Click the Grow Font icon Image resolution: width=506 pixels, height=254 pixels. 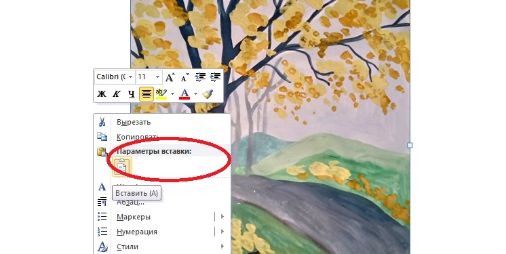(170, 77)
